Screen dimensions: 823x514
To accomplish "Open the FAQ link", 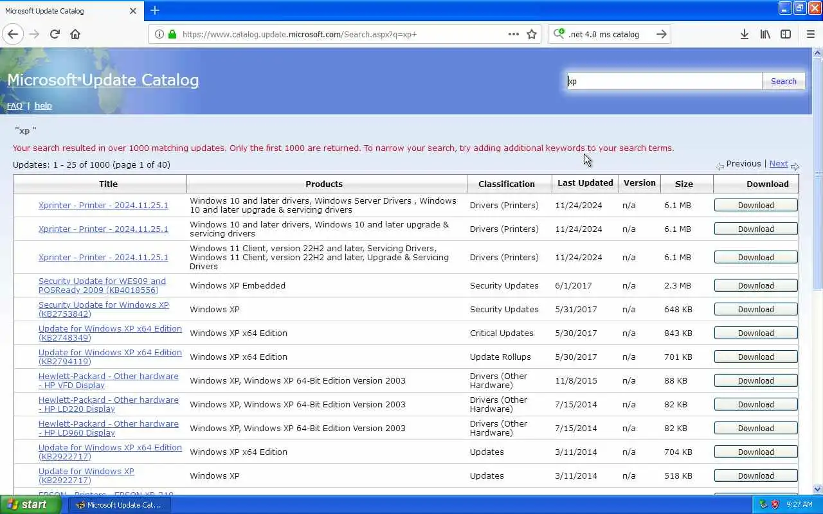I will 14,105.
